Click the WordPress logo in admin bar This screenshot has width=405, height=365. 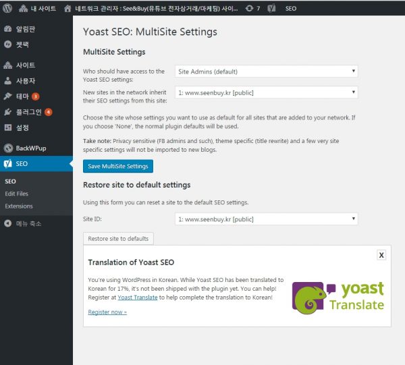[8, 9]
